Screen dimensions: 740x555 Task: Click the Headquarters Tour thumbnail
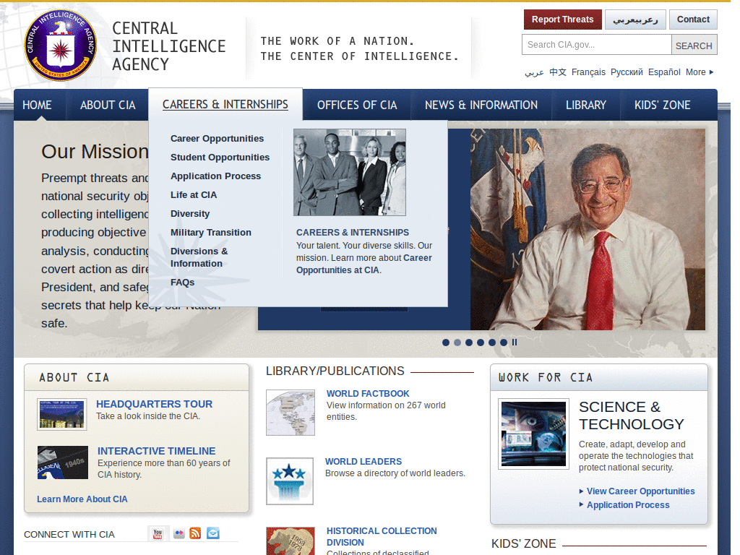tap(62, 414)
